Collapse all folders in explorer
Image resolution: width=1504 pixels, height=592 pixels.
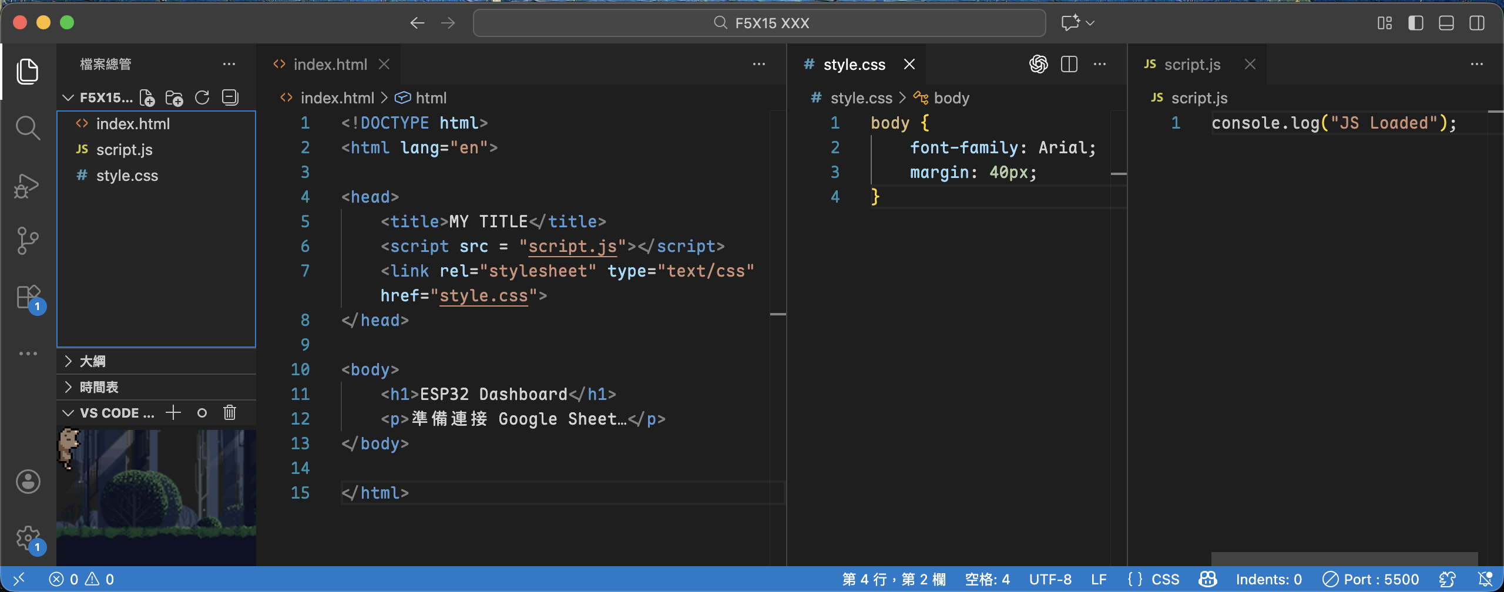(230, 97)
